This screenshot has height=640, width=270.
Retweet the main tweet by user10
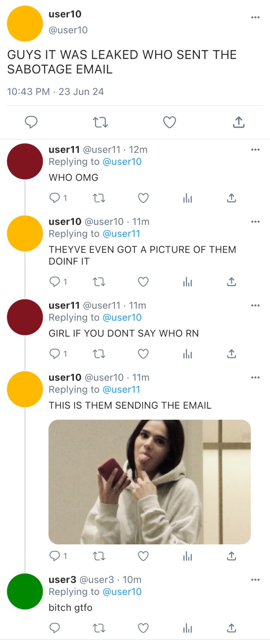coord(100,122)
